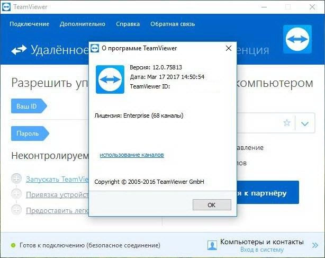The width and height of the screenshot is (325, 258).
Task: Click the Copyright TeamViewer GmbH text
Action: click(149, 182)
